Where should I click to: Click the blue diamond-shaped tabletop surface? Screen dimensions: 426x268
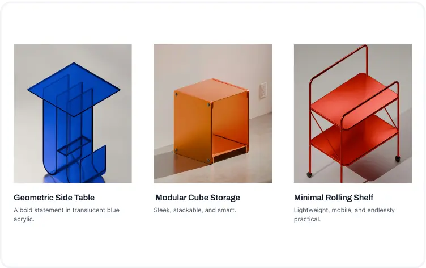[74, 89]
